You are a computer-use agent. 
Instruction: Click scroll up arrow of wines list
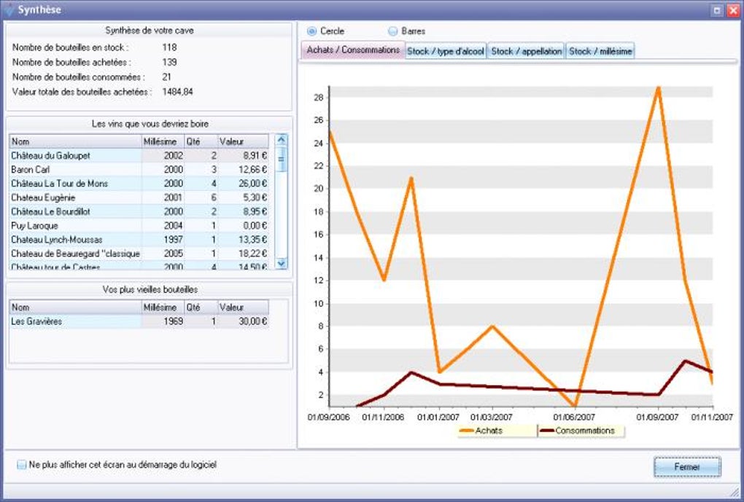click(x=282, y=140)
